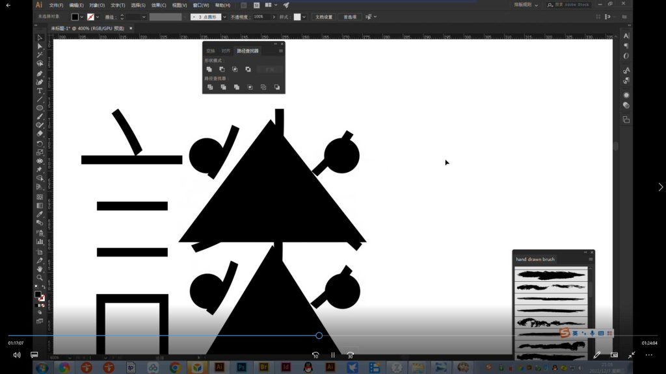Screen dimensions: 666x374
Task: Click the fill color swatch in control bar
Action: pyautogui.click(x=75, y=17)
